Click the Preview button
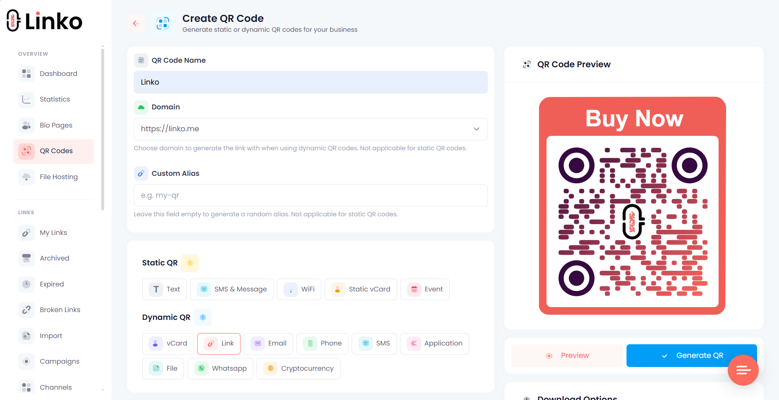The image size is (779, 400). [x=567, y=356]
